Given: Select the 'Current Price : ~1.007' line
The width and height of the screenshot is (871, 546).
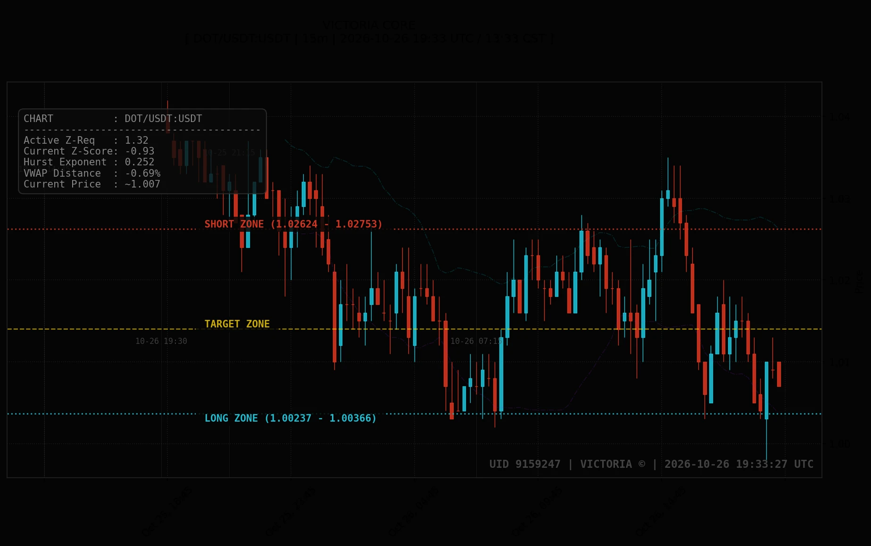Looking at the screenshot, I should (92, 184).
